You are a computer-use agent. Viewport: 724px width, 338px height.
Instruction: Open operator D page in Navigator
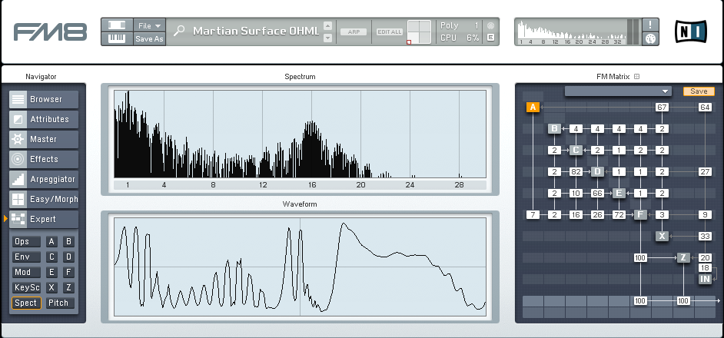[69, 257]
